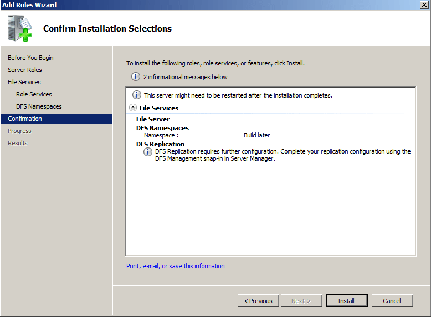Click the DFS Namespaces heading in list
Viewport: 431px width, 317px height.
pyautogui.click(x=162, y=128)
